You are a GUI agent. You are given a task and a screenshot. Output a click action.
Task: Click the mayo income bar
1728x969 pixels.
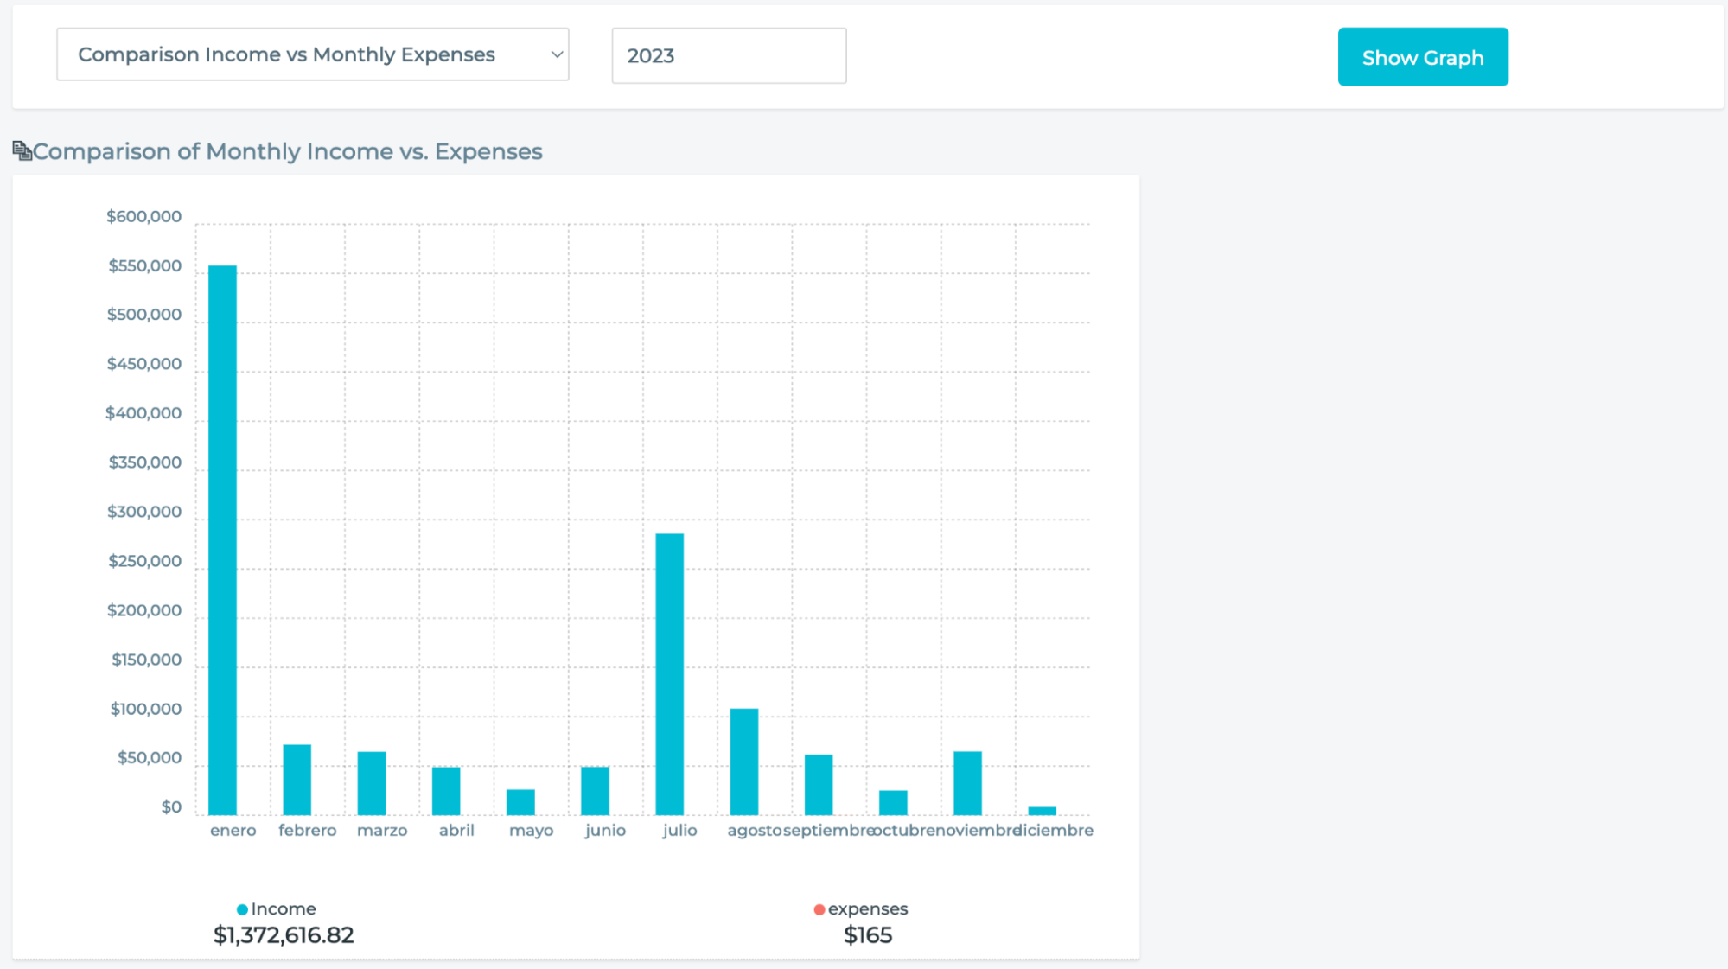pyautogui.click(x=520, y=802)
